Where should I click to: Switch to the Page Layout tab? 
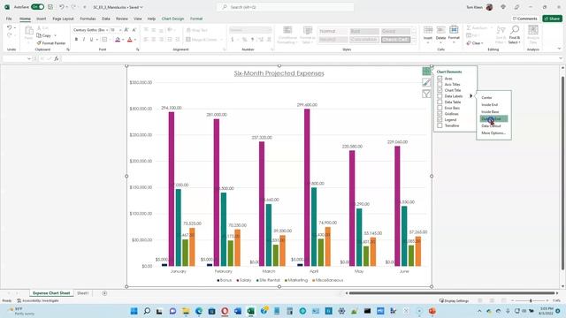pos(63,19)
